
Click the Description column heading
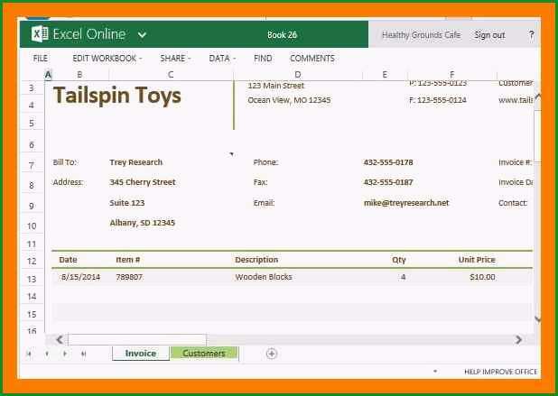256,260
